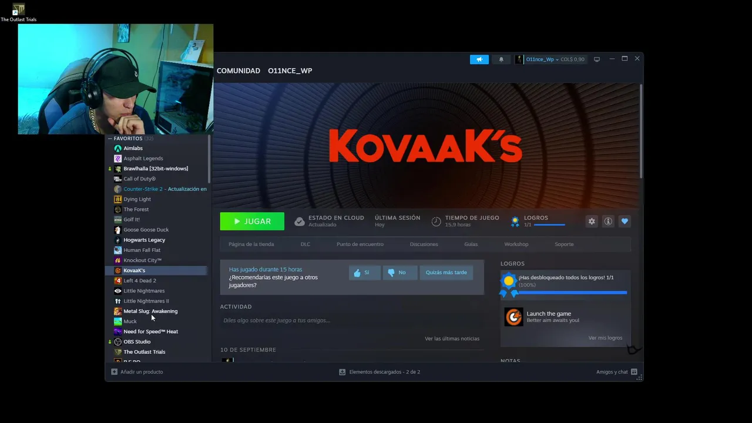The height and width of the screenshot is (423, 752).
Task: Open The Outlast Trials desktop shortcut
Action: point(18,12)
